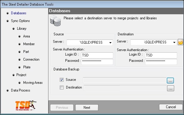Click the TSD Steel Detailer logo
Viewport: 184px width, 115px height.
[x=26, y=105]
